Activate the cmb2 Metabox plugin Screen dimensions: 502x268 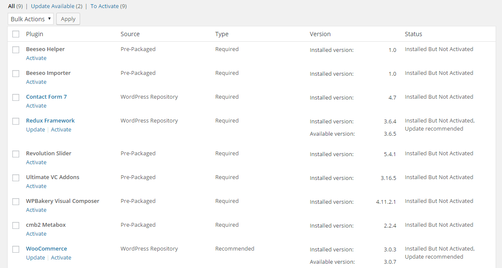(x=36, y=234)
